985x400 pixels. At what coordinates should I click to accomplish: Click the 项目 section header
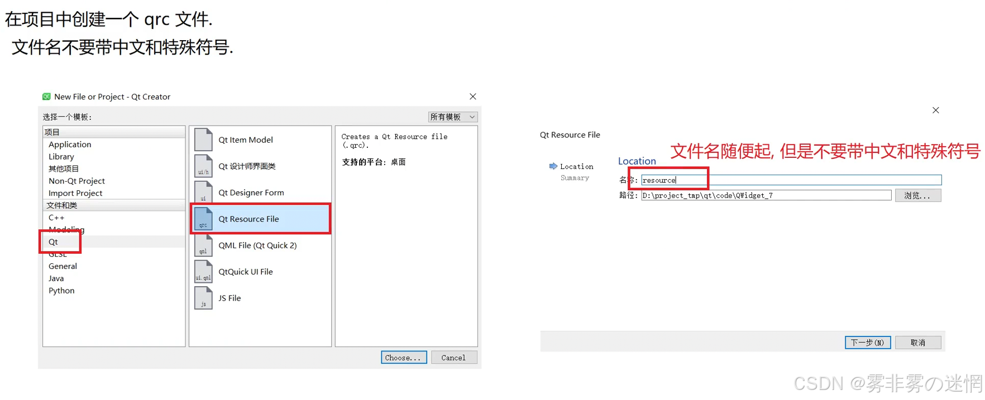[x=114, y=132]
